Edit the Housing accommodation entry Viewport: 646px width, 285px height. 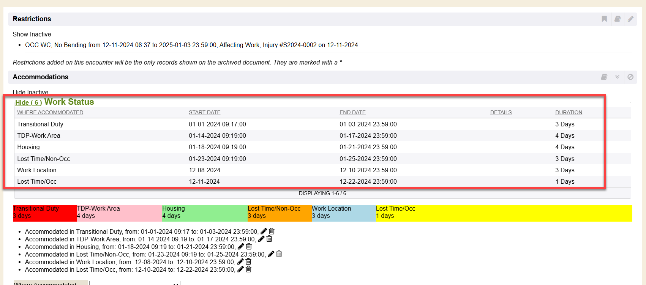[241, 247]
